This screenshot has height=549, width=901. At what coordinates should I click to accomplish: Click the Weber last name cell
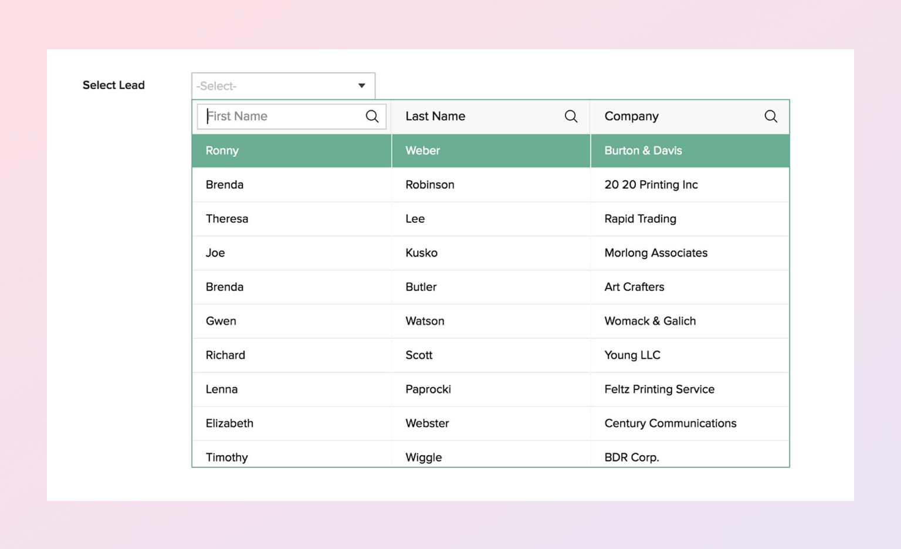(422, 151)
